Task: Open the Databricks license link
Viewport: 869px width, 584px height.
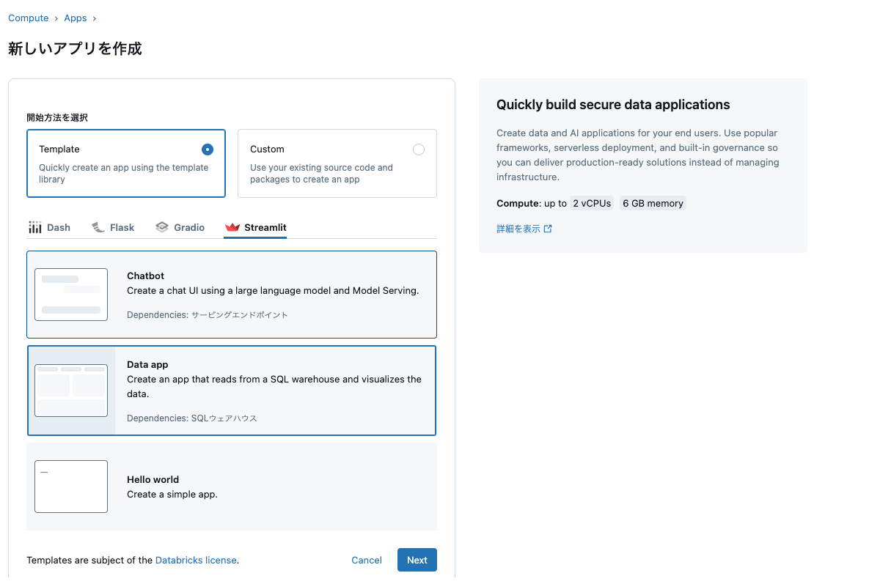Action: (x=196, y=561)
